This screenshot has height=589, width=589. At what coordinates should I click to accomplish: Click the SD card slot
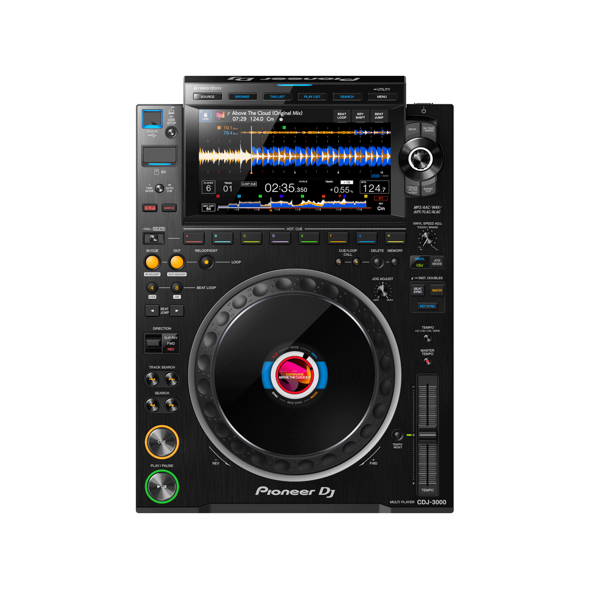tap(159, 155)
